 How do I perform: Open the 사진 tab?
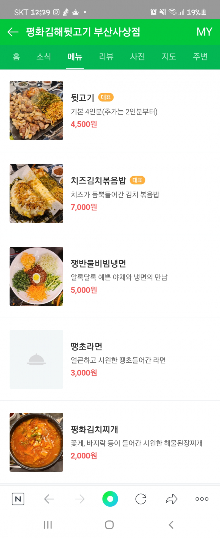pyautogui.click(x=137, y=57)
